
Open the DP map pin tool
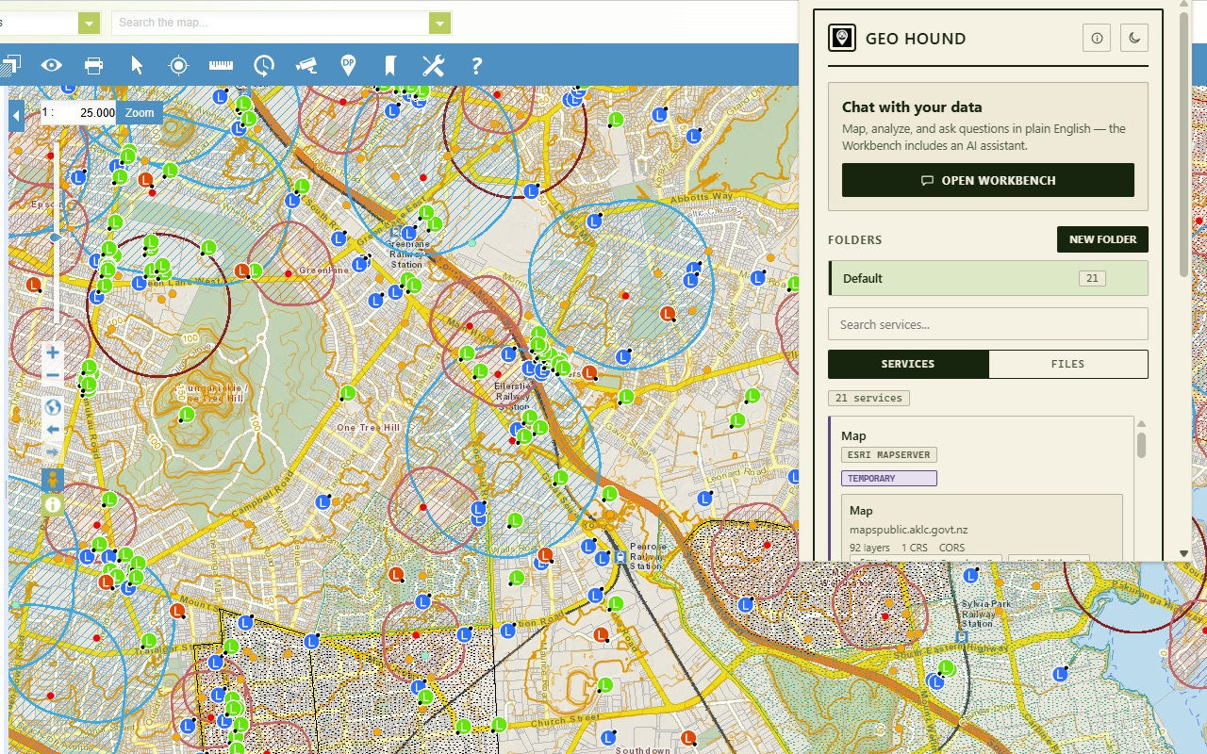(348, 65)
